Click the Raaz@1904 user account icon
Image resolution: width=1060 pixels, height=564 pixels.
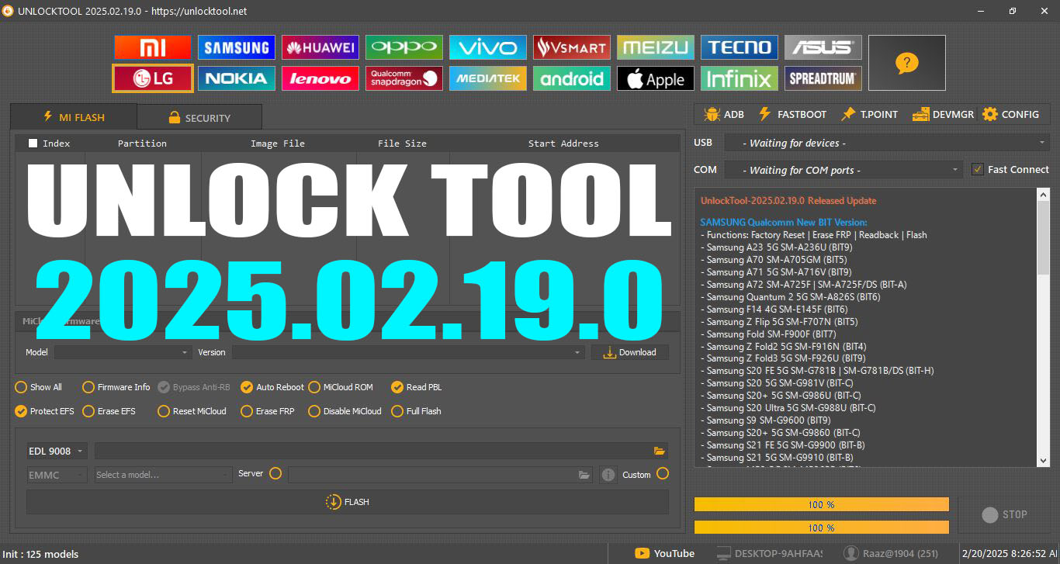tap(851, 553)
